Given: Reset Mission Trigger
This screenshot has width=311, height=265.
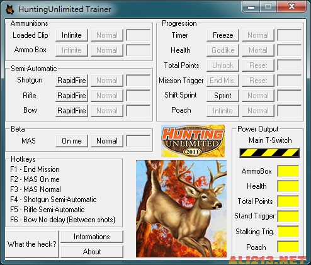Looking at the screenshot, I should click(258, 81).
